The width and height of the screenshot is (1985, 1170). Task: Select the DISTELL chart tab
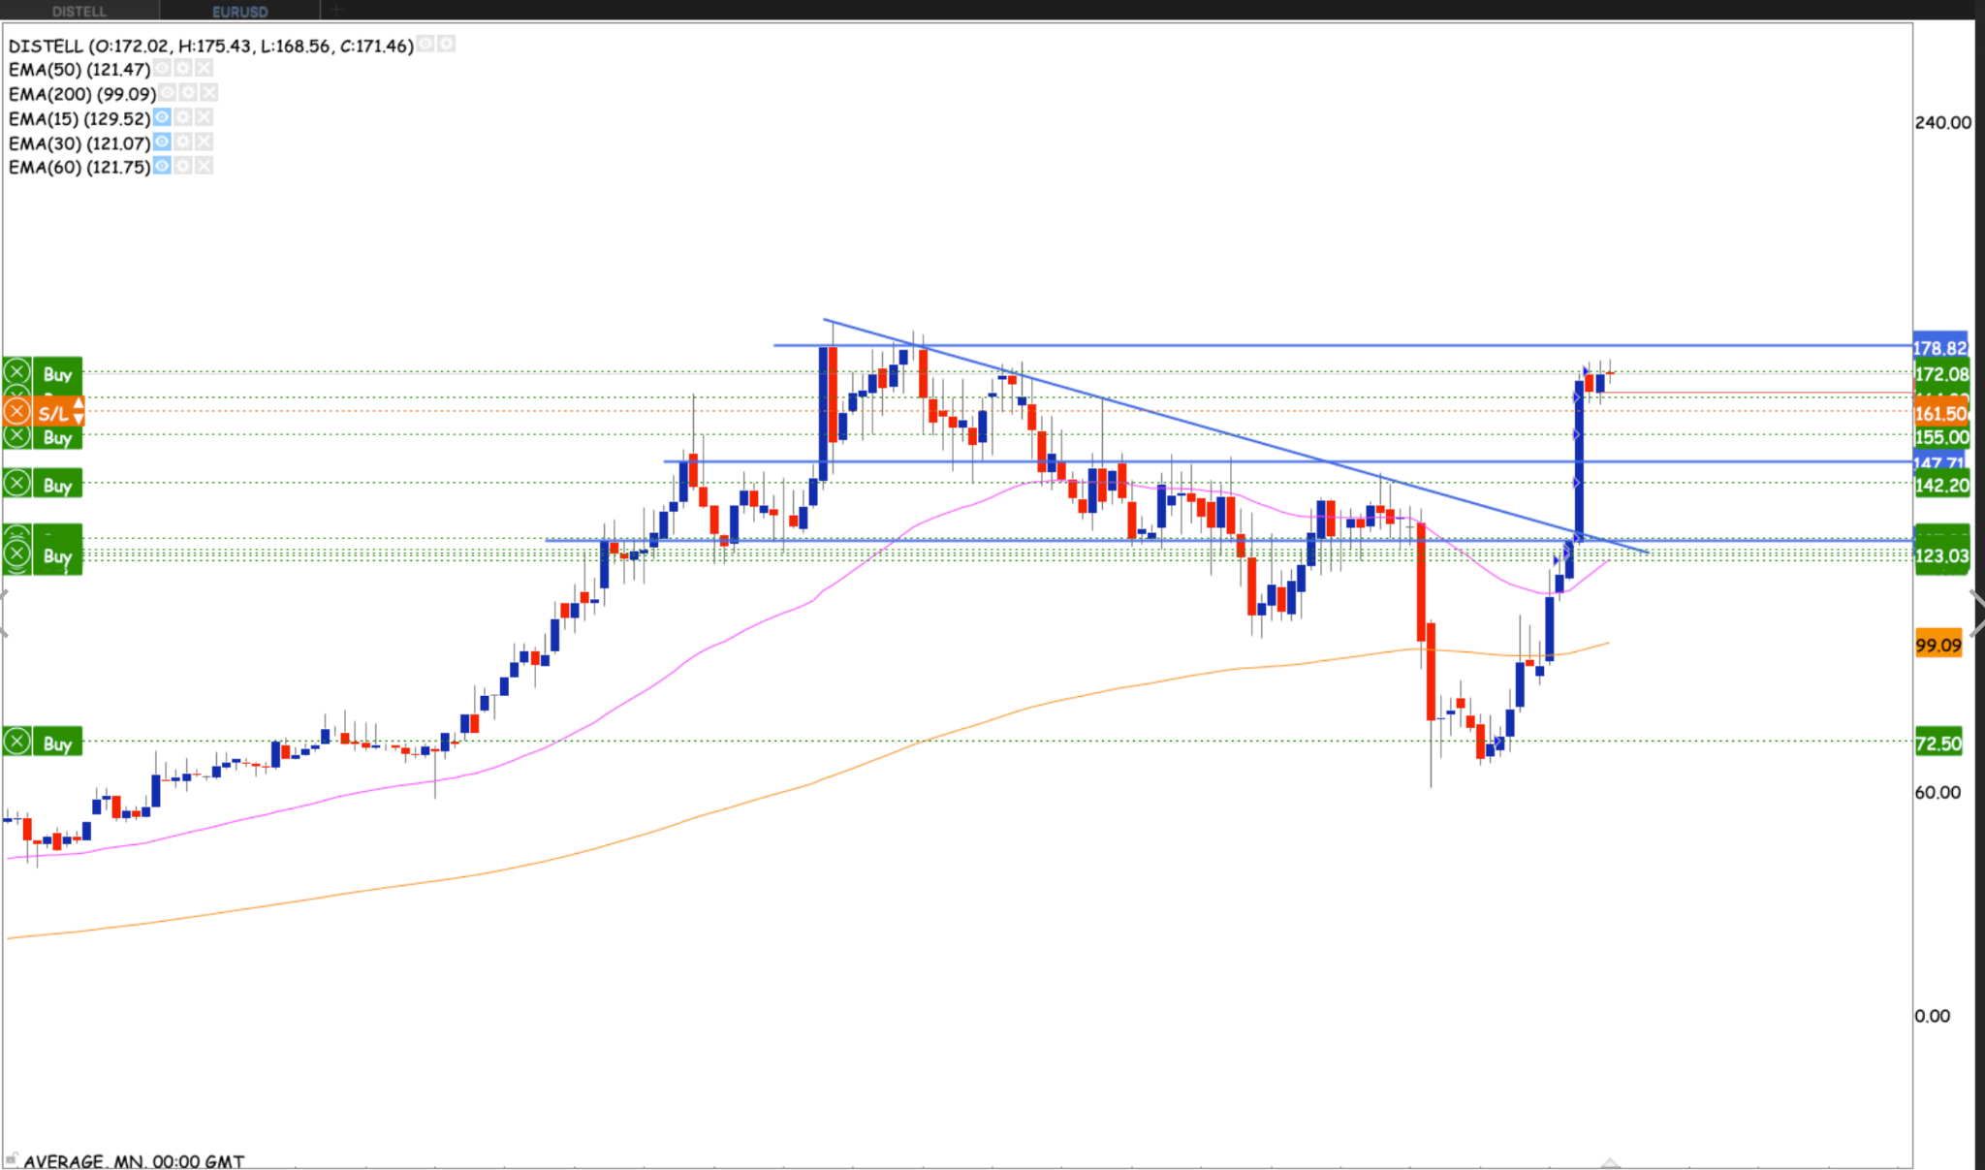[79, 11]
